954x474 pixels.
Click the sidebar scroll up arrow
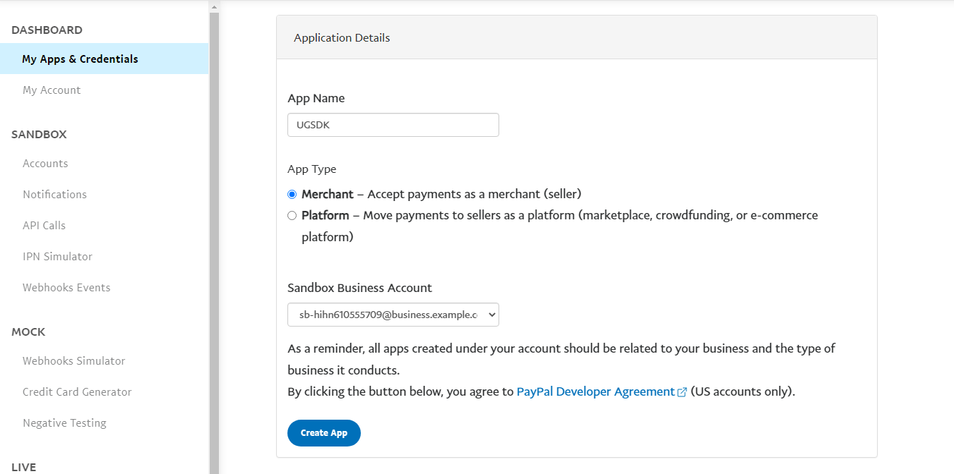coord(214,6)
